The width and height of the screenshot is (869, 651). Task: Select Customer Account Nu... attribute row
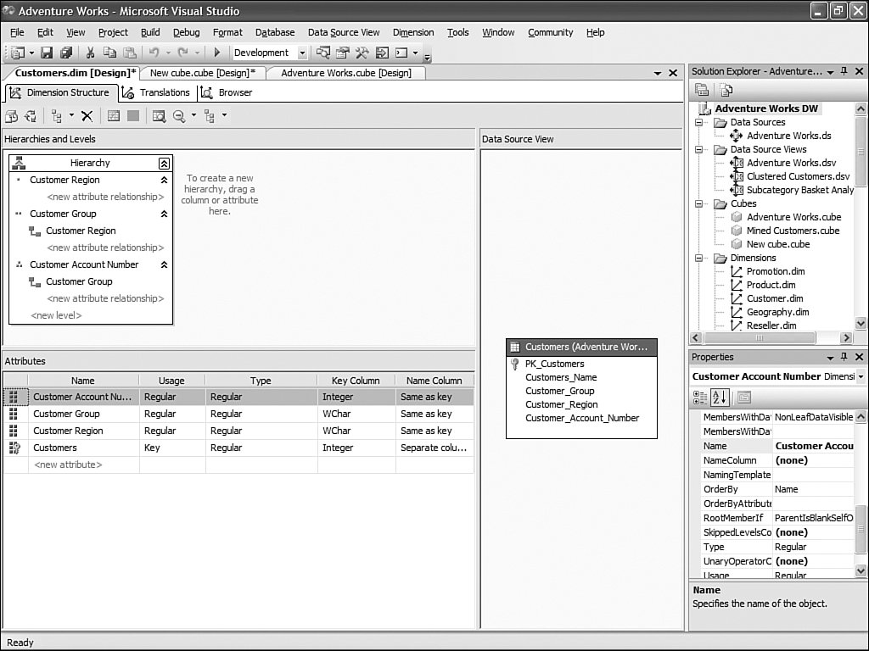click(238, 397)
